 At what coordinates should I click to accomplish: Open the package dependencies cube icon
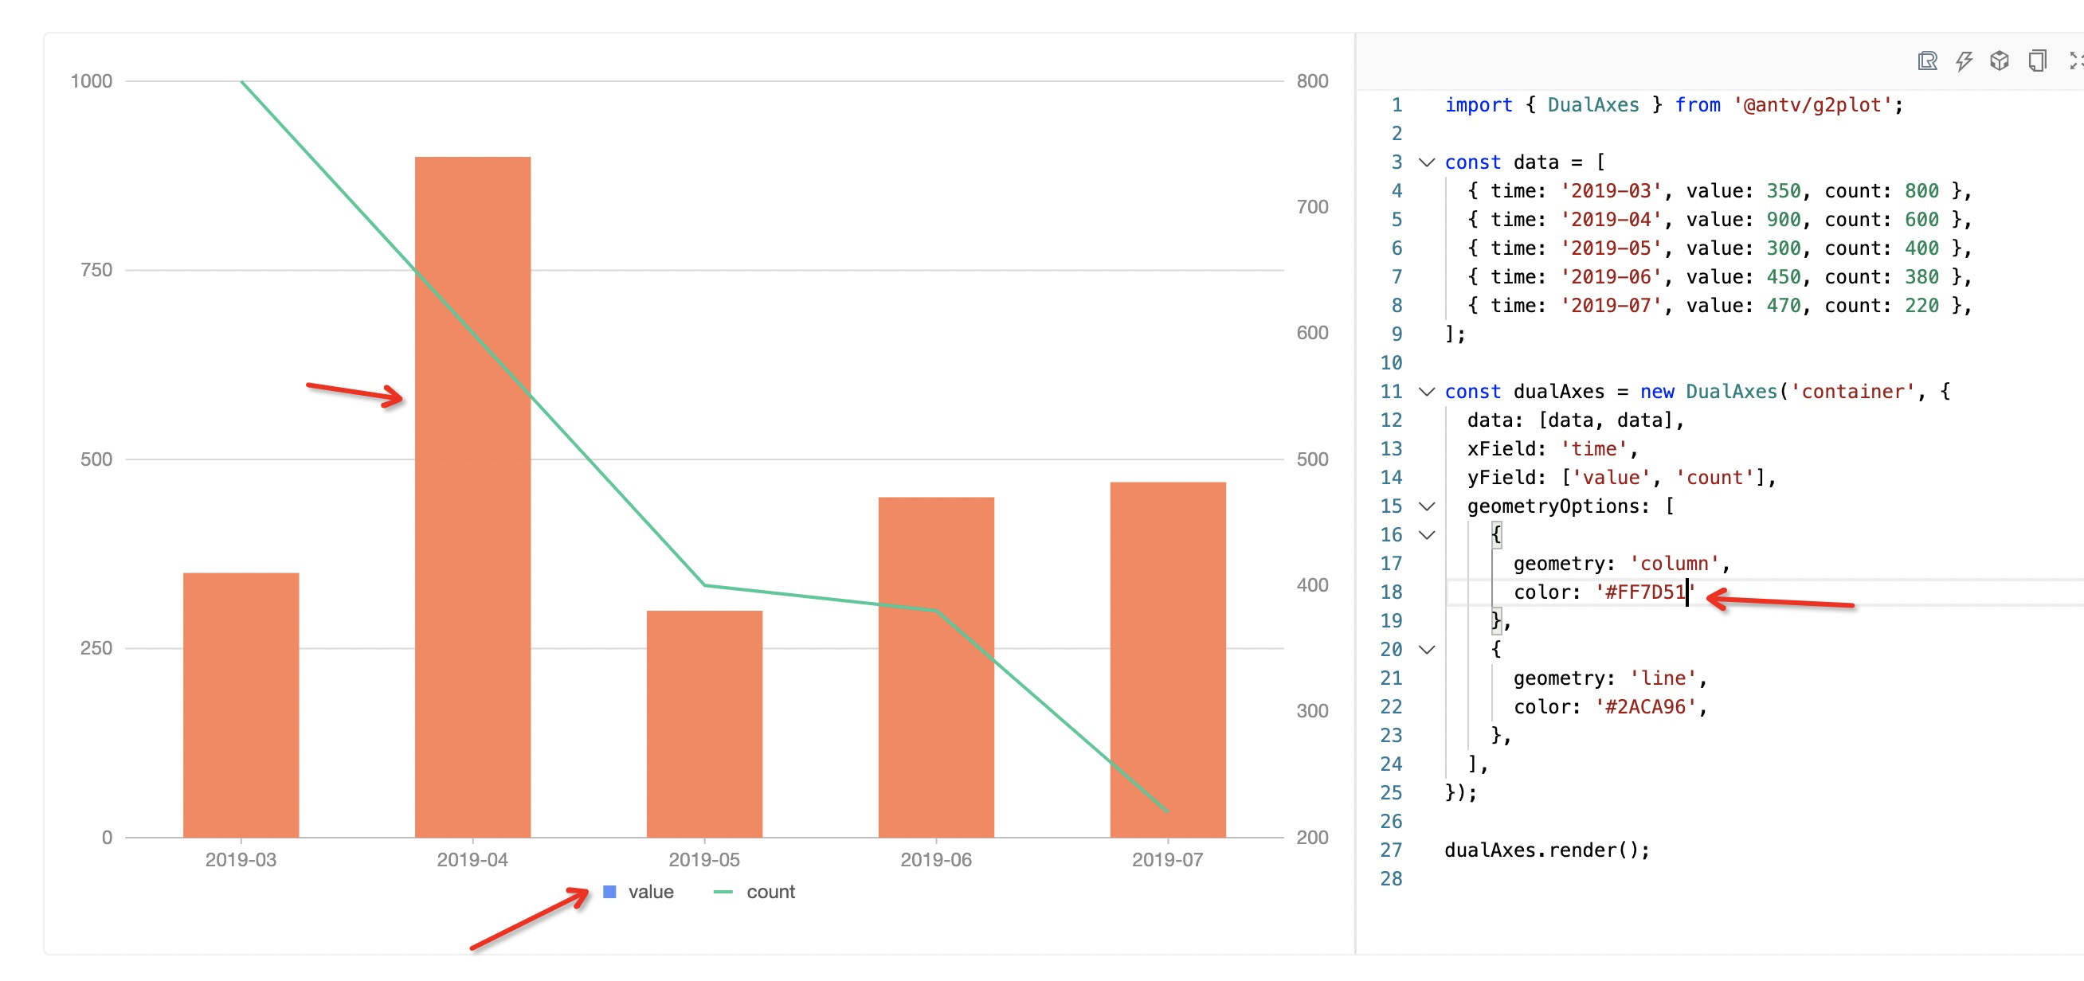coord(1998,61)
